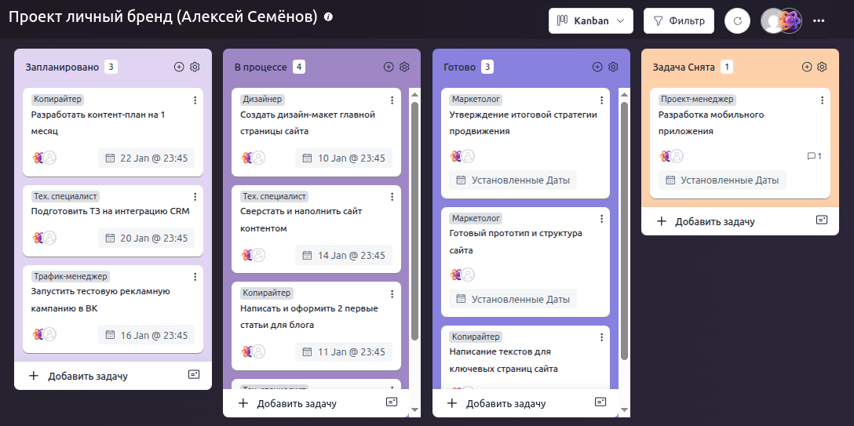Click the user avatars in header
Viewport: 854px width, 426px height.
(x=780, y=21)
